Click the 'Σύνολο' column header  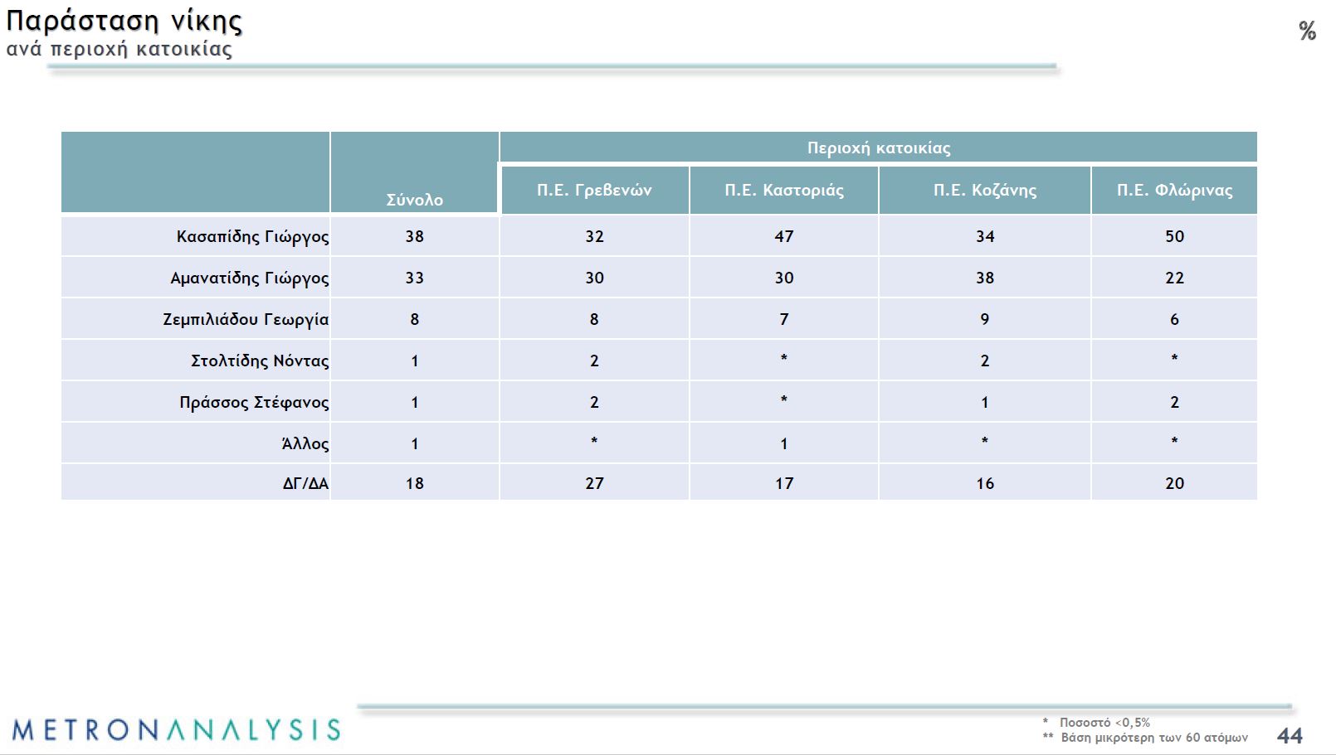click(x=414, y=200)
